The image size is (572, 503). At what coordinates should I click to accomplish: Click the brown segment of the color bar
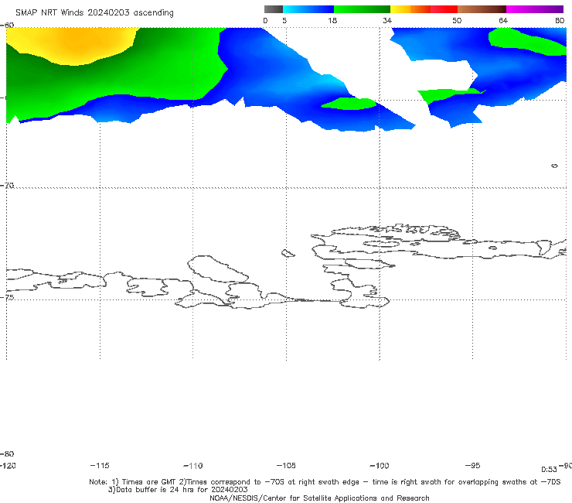[x=482, y=9]
